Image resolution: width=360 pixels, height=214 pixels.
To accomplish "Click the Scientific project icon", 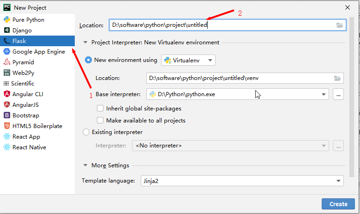I will point(6,84).
